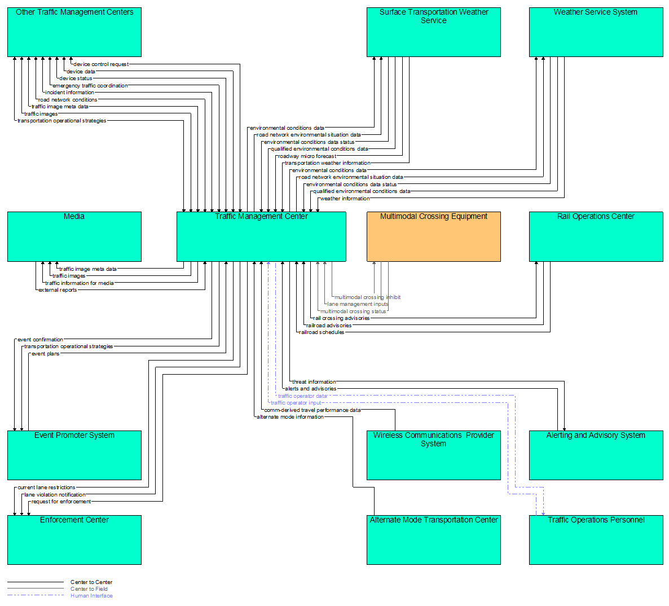Image resolution: width=669 pixels, height=606 pixels.
Task: Select the 'rail crossing advisories' label
Action: click(x=341, y=318)
